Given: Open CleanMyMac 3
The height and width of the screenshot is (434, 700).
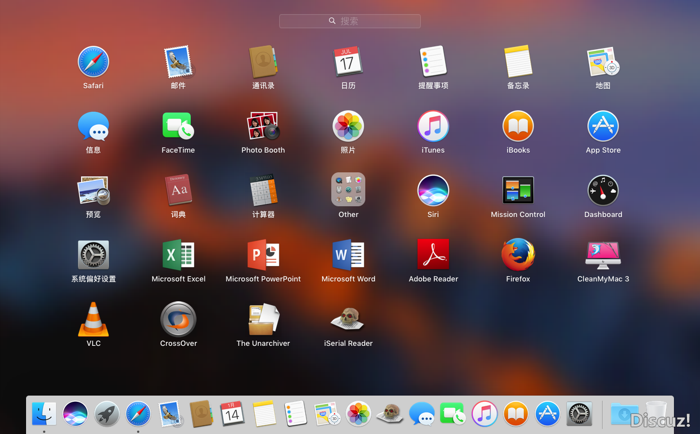Looking at the screenshot, I should [x=603, y=255].
